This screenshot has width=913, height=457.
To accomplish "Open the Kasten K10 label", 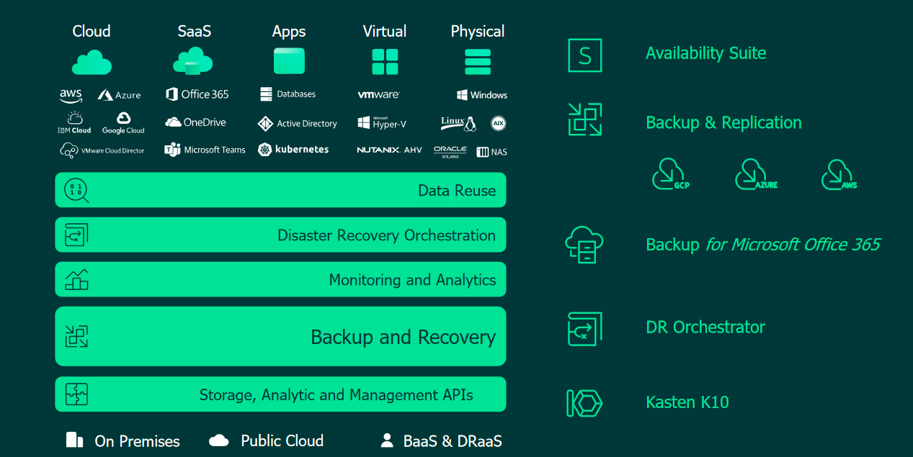I will 687,402.
